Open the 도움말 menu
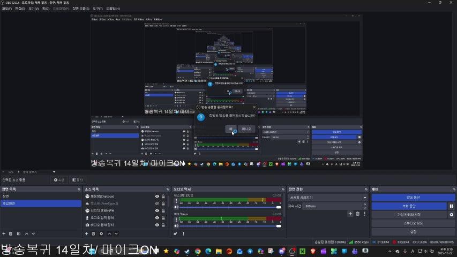Viewport: 457px width, 257px height. click(x=113, y=9)
